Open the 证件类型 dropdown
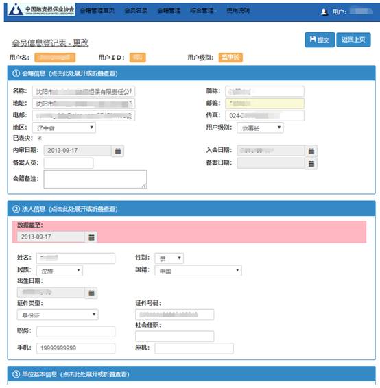The image size is (380, 388). coord(58,315)
